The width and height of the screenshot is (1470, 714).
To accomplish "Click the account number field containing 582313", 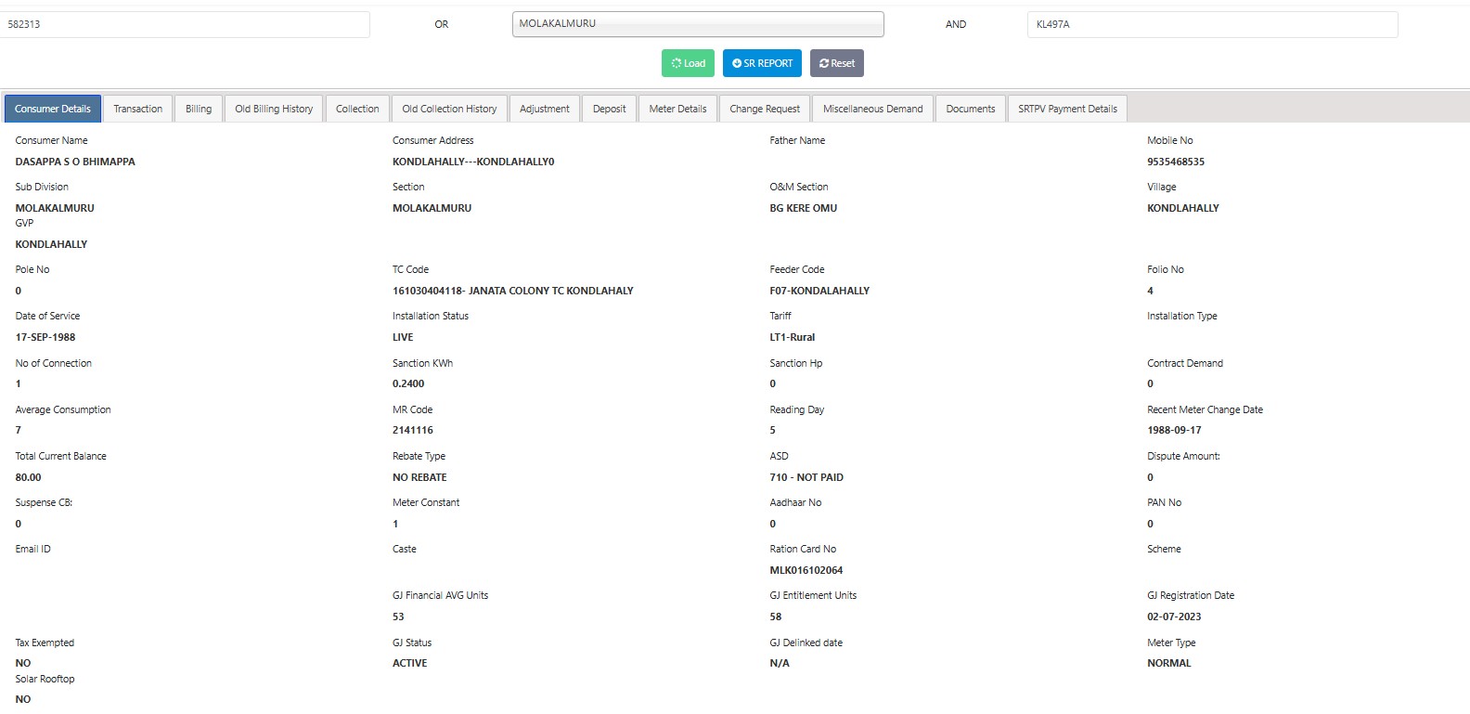I will pyautogui.click(x=186, y=24).
